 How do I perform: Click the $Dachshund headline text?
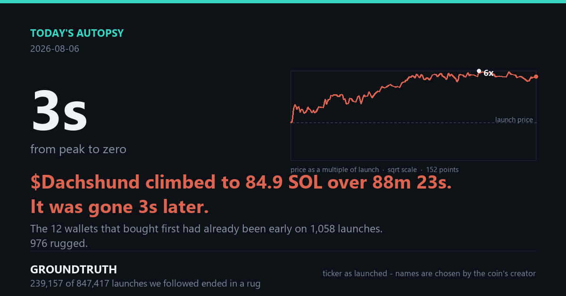tap(241, 182)
